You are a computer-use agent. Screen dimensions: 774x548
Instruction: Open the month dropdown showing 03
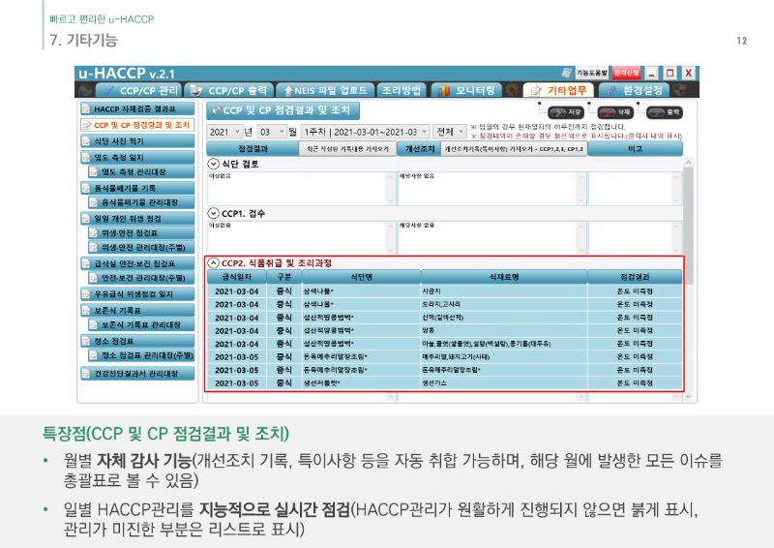[x=272, y=132]
